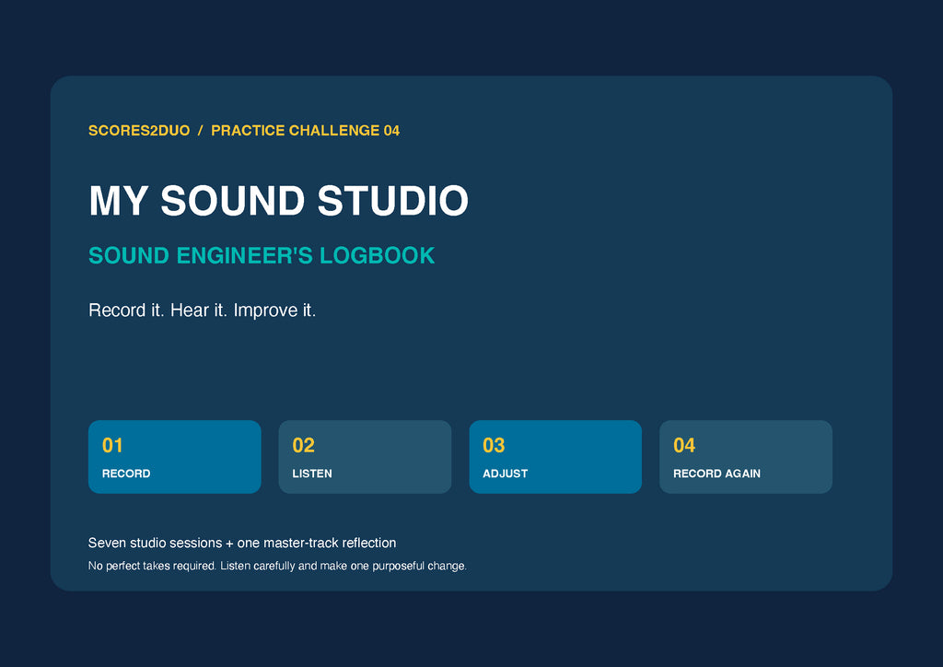Click the 'No perfect takes required' note
The width and height of the screenshot is (943, 667).
(277, 566)
